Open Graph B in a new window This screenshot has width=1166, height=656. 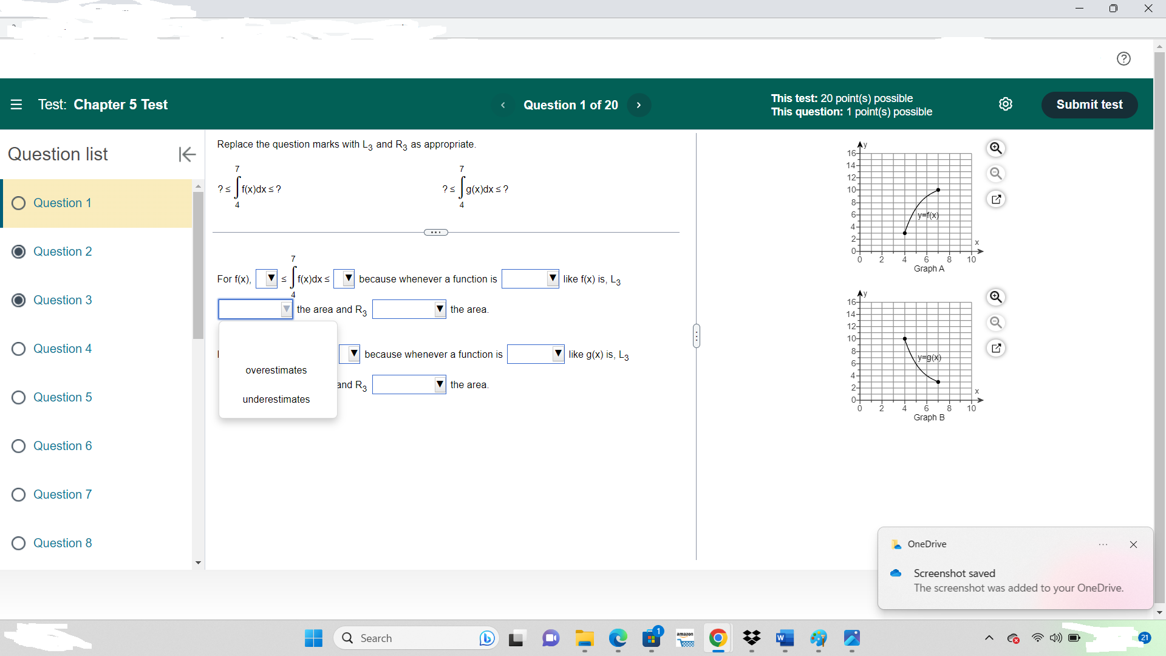pyautogui.click(x=996, y=348)
